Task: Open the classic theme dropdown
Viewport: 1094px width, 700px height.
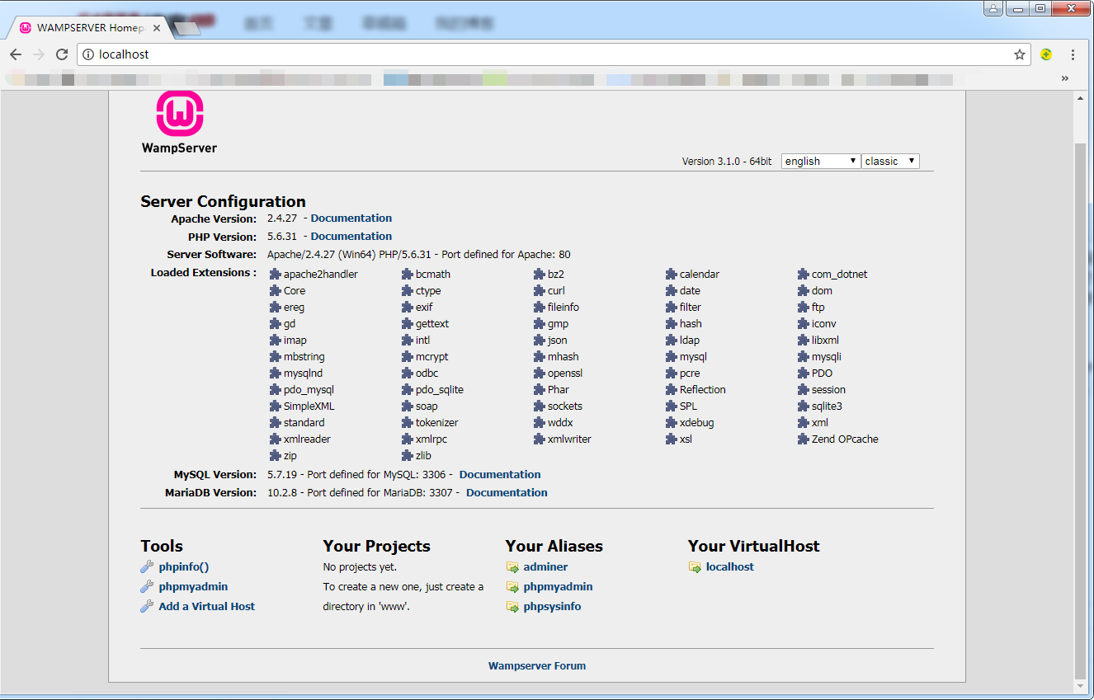Action: click(891, 161)
